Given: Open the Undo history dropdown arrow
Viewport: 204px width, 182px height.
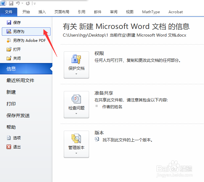Looking at the screenshot, I should (x=22, y=3).
